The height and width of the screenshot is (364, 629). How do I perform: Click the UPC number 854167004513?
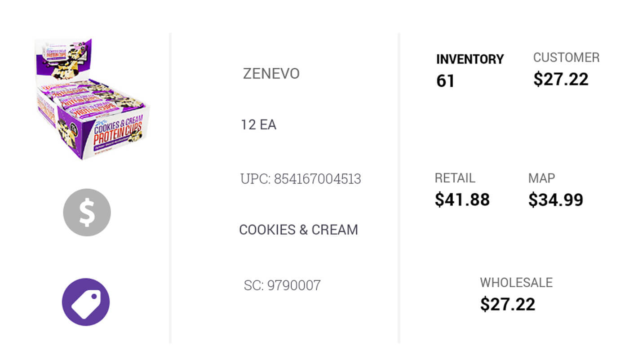tap(301, 179)
